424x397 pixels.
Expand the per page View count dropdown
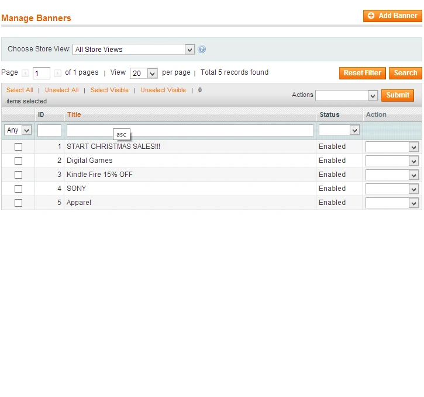point(144,73)
